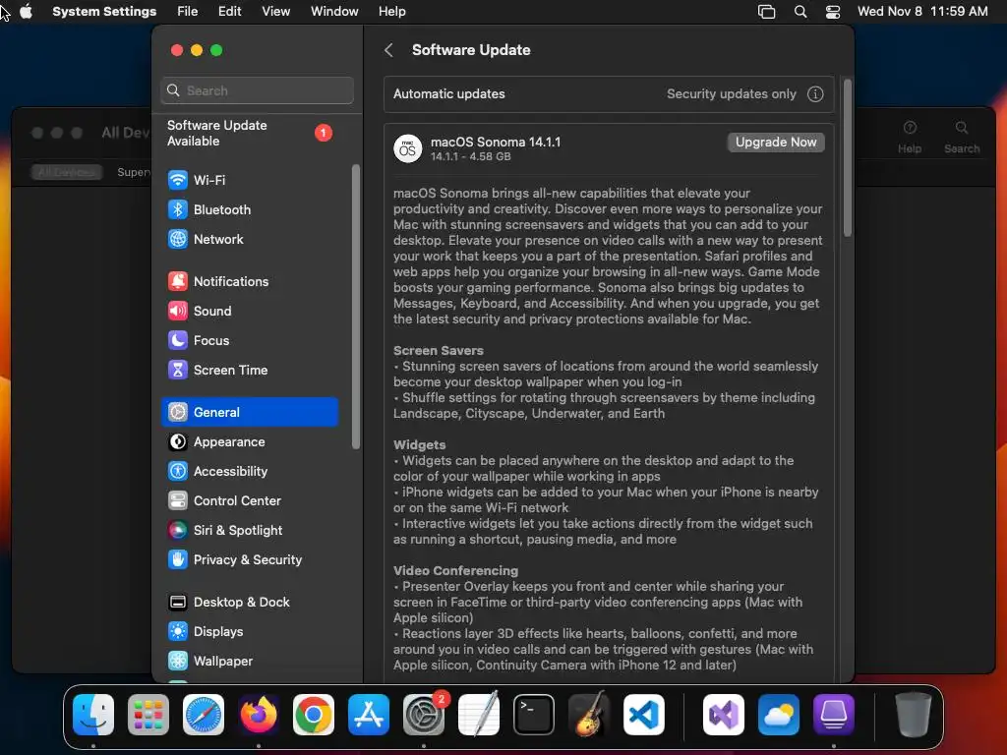Click Help in the background window toolbar

(910, 138)
